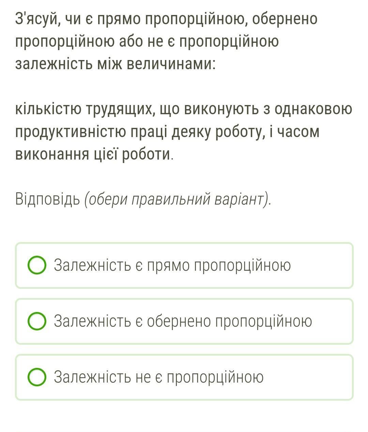Image resolution: width=368 pixels, height=432 pixels.
Task: Choose the first answer option card
Action: coord(184,266)
